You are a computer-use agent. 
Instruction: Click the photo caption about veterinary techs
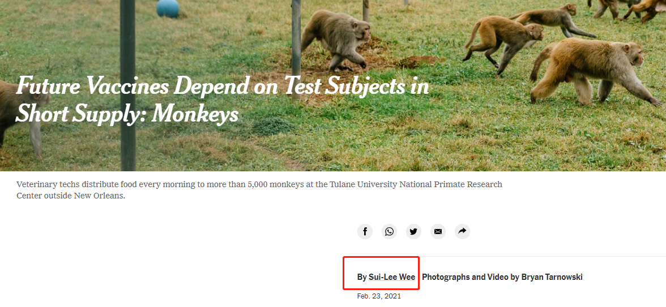259,185
